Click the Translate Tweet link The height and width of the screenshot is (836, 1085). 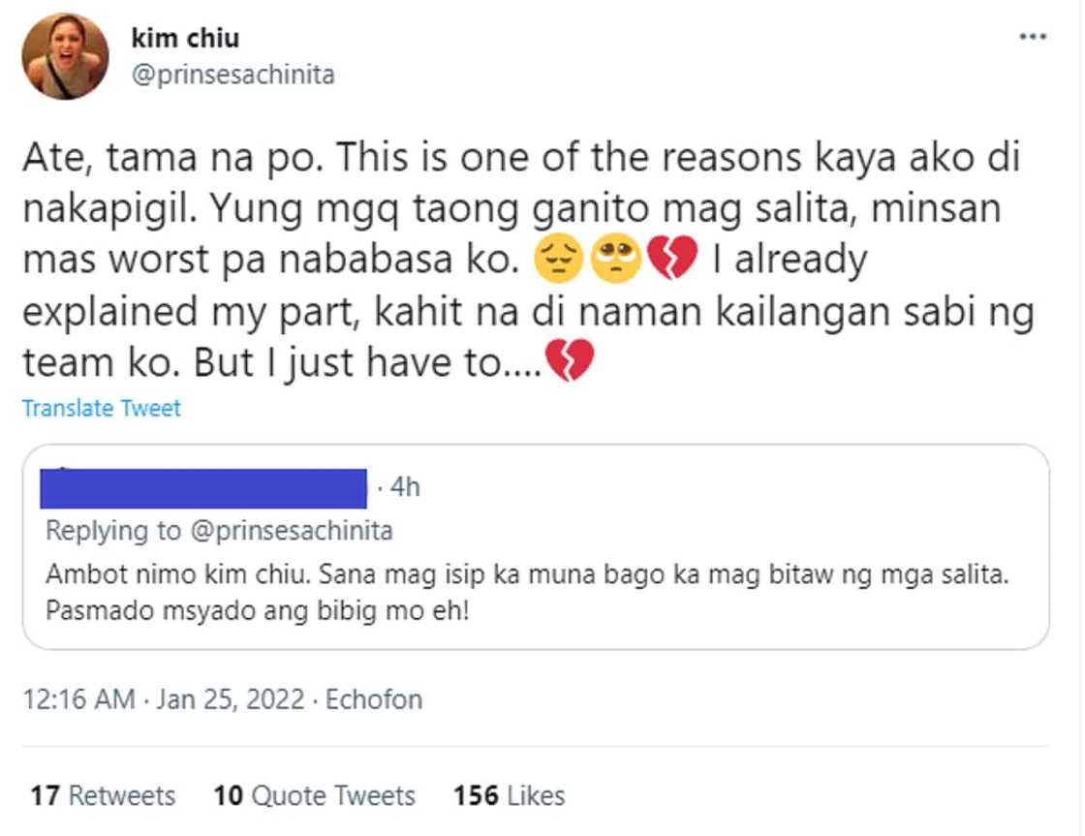102,408
